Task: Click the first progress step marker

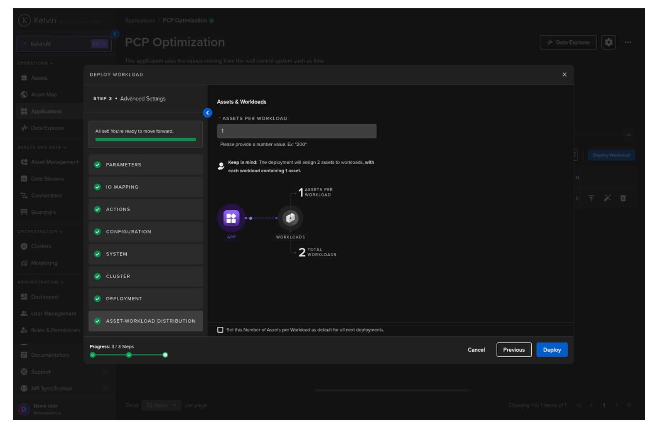Action: (93, 355)
